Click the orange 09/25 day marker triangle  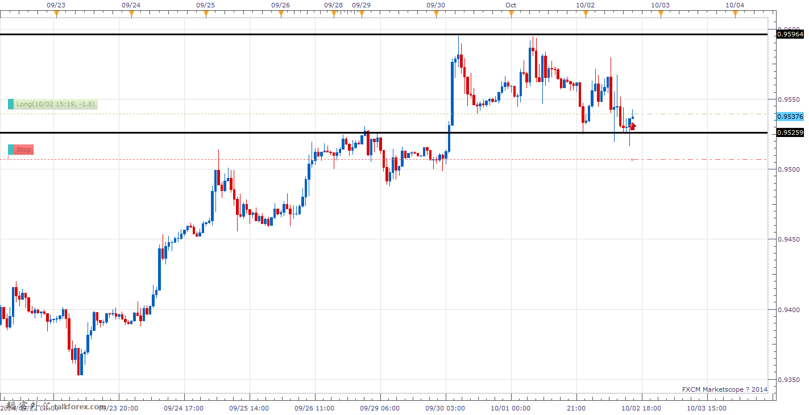click(206, 14)
